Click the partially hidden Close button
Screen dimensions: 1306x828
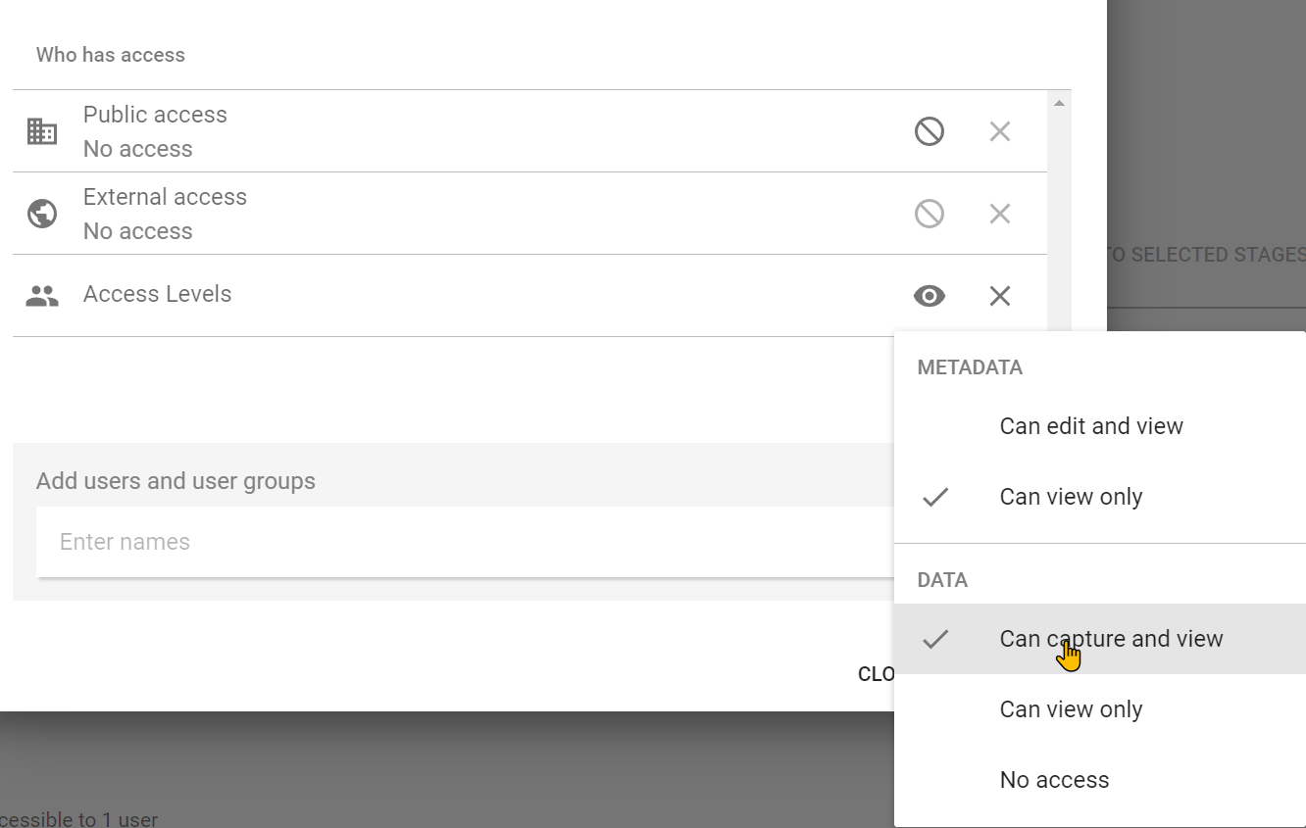[x=876, y=674]
